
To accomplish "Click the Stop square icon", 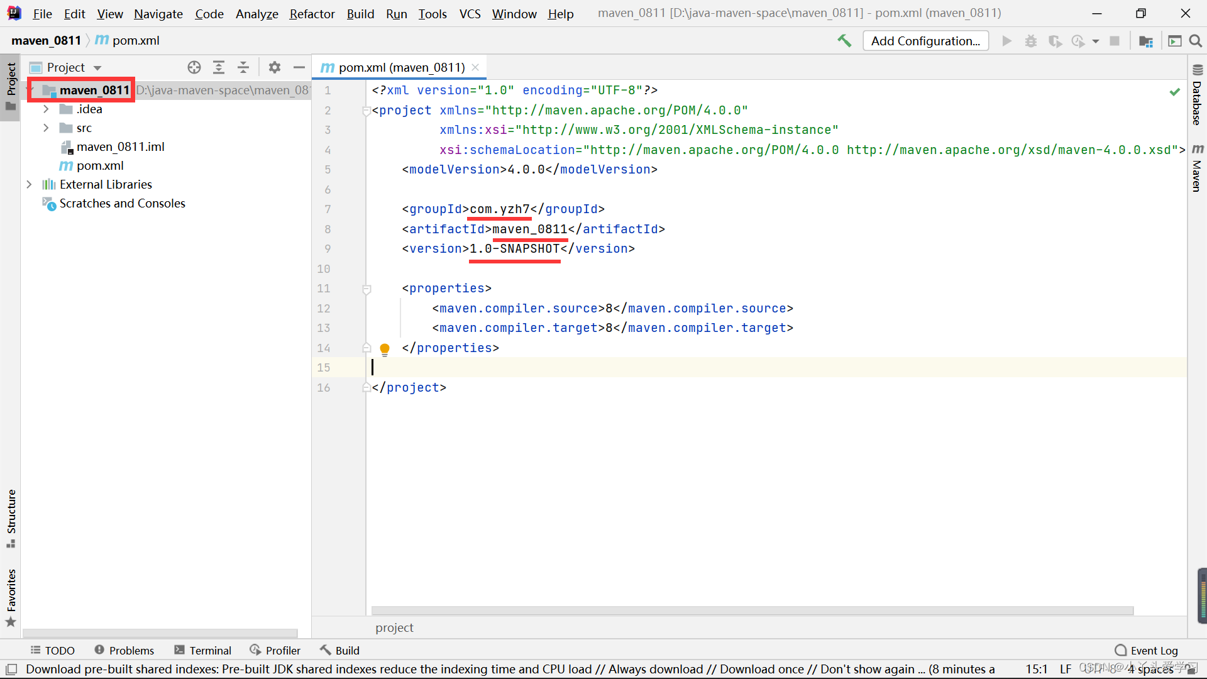I will point(1115,41).
